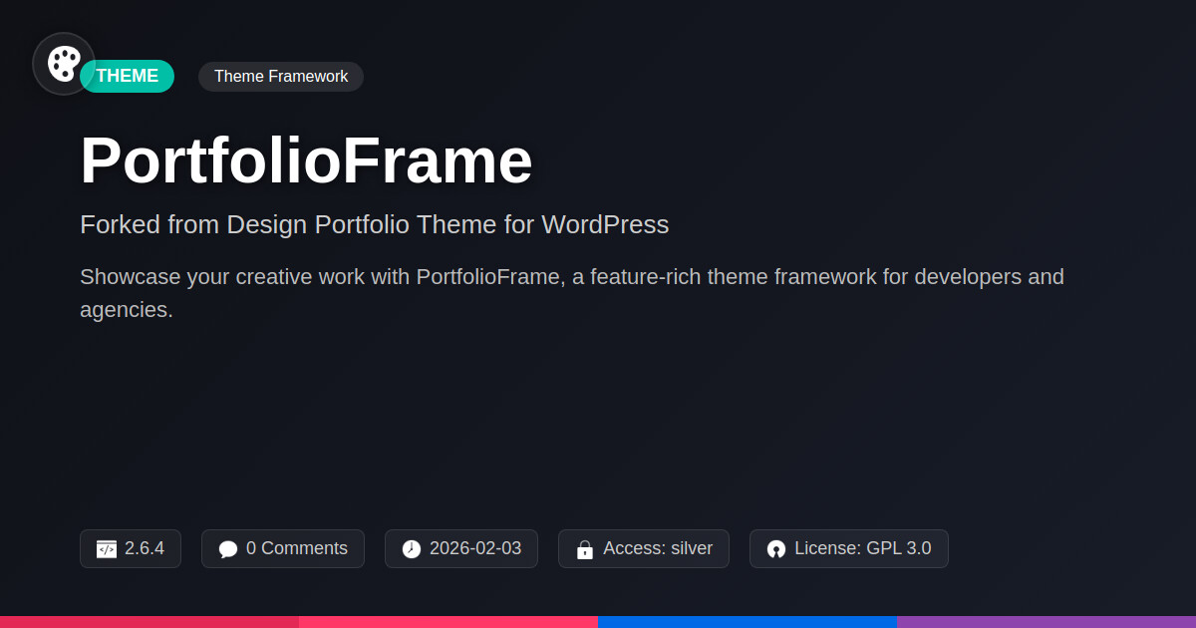The width and height of the screenshot is (1196, 628).
Task: Click the purple segment of bottom bar
Action: 1046,622
